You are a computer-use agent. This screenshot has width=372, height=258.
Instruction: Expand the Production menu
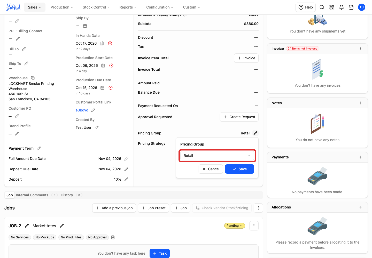tap(62, 7)
